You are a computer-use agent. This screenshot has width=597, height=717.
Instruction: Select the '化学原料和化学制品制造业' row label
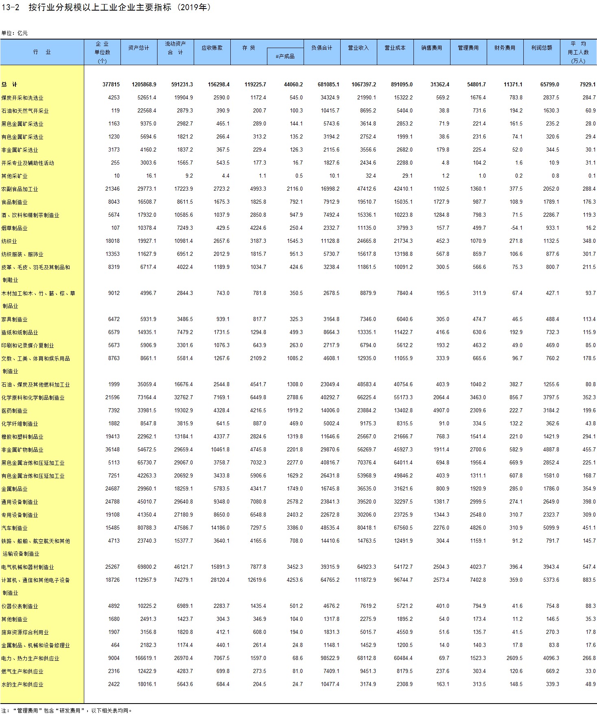(33, 398)
